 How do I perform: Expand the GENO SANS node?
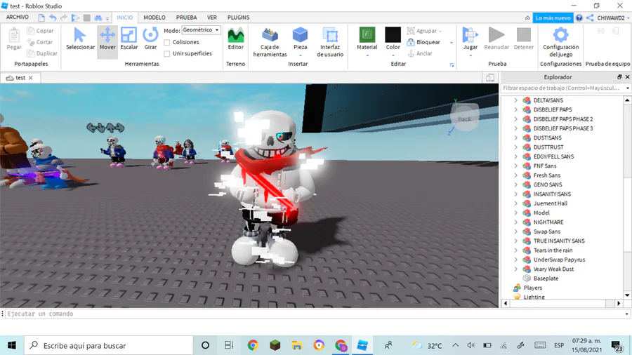pos(515,185)
